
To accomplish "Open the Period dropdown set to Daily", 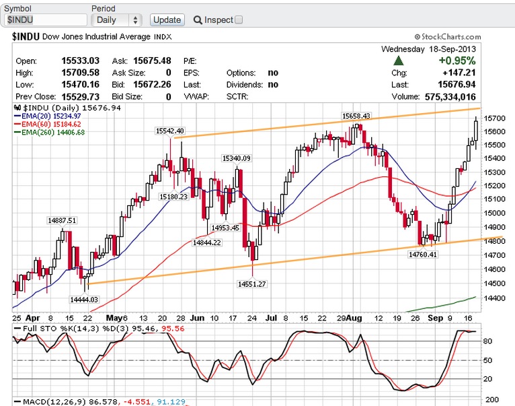I will pyautogui.click(x=116, y=20).
